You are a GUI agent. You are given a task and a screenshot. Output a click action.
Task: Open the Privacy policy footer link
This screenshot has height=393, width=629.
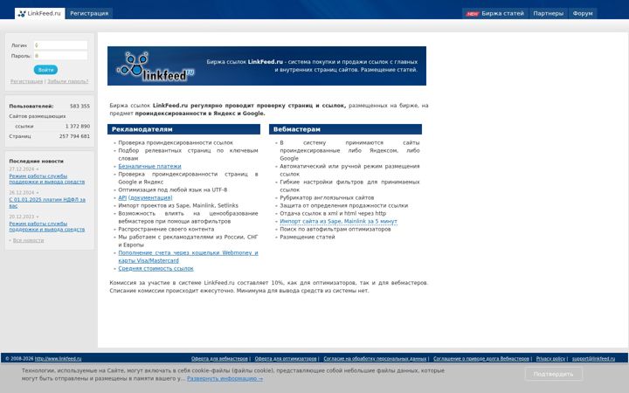point(550,359)
